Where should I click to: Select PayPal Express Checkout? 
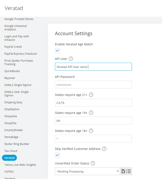coord(20,54)
